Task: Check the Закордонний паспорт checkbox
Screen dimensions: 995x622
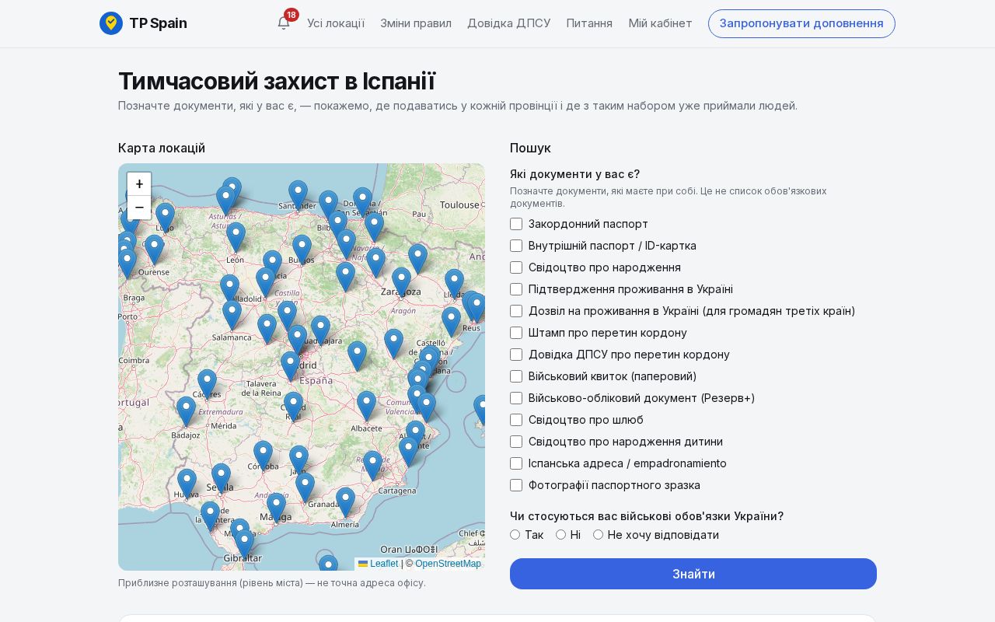Action: tap(516, 224)
